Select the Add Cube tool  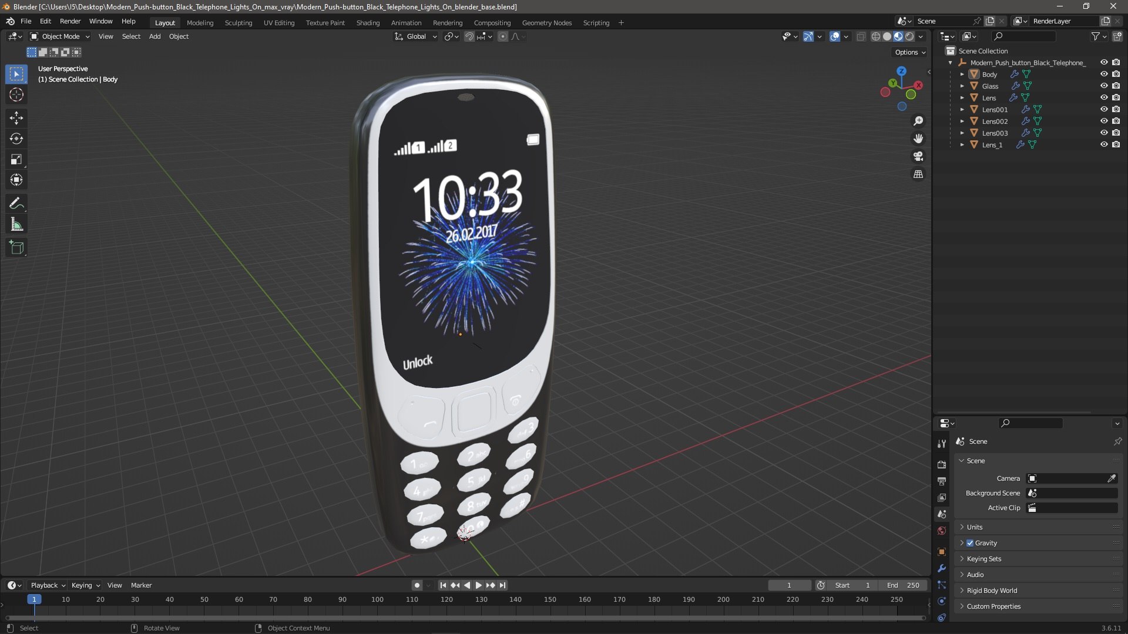[16, 248]
